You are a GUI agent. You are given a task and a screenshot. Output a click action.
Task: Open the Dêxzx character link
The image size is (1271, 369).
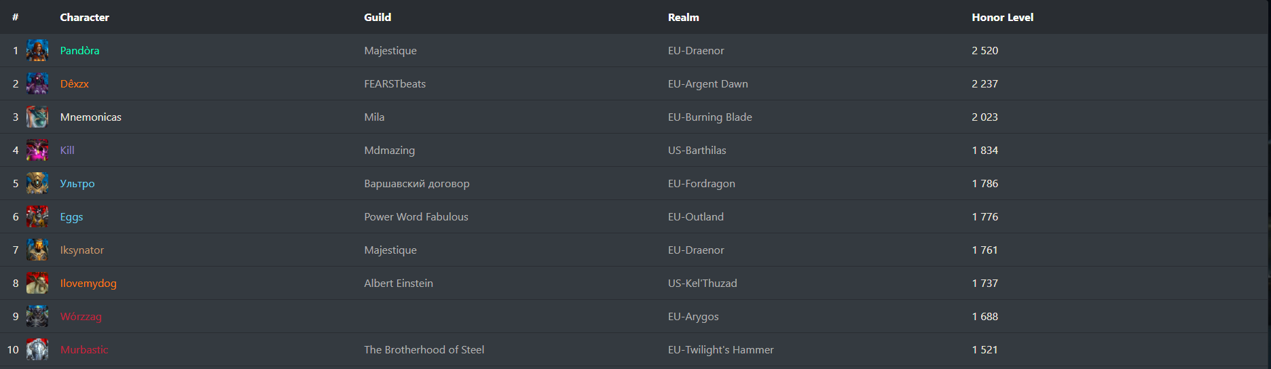coord(74,83)
